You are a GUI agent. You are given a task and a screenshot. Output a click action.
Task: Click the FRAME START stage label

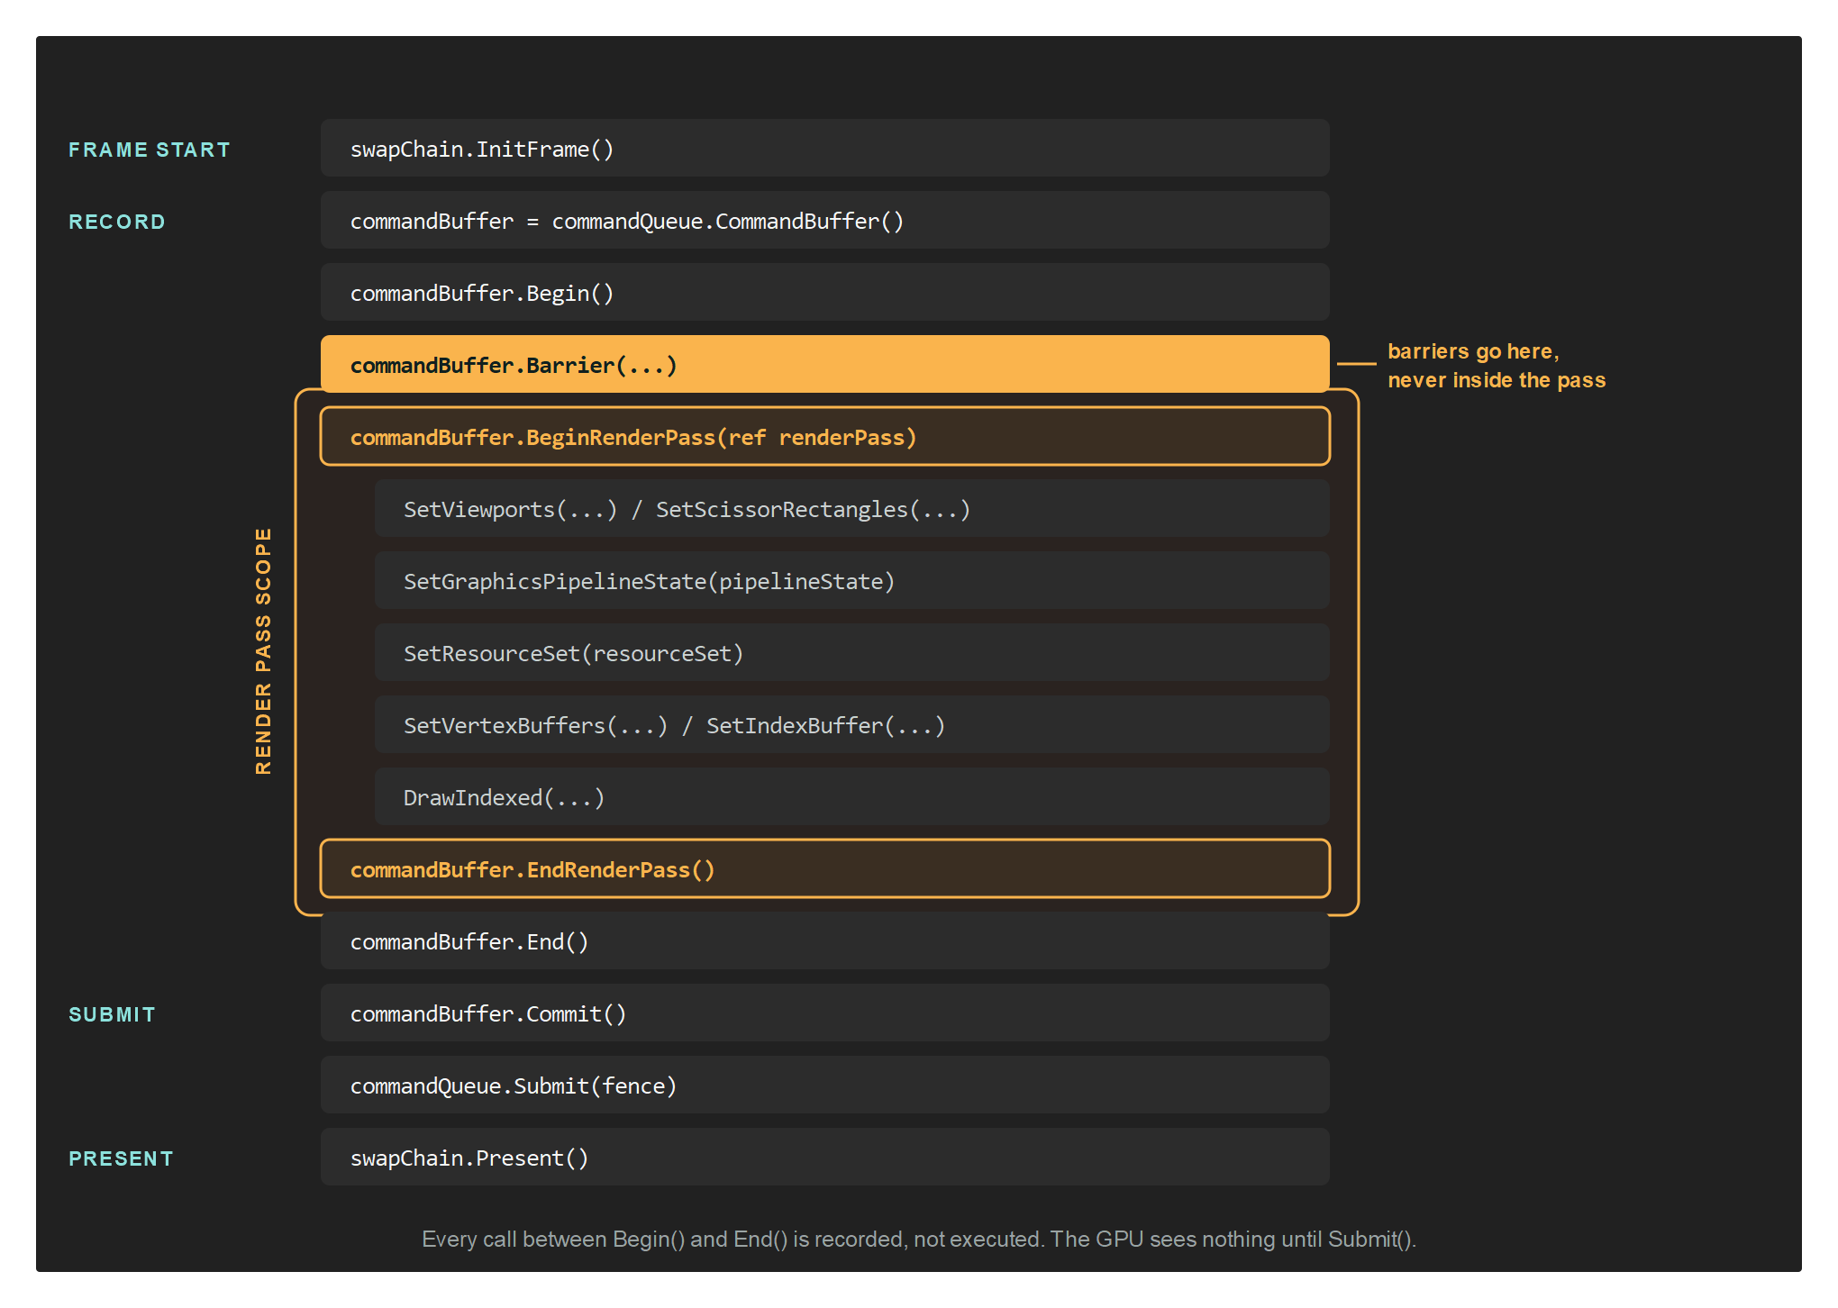tap(150, 150)
